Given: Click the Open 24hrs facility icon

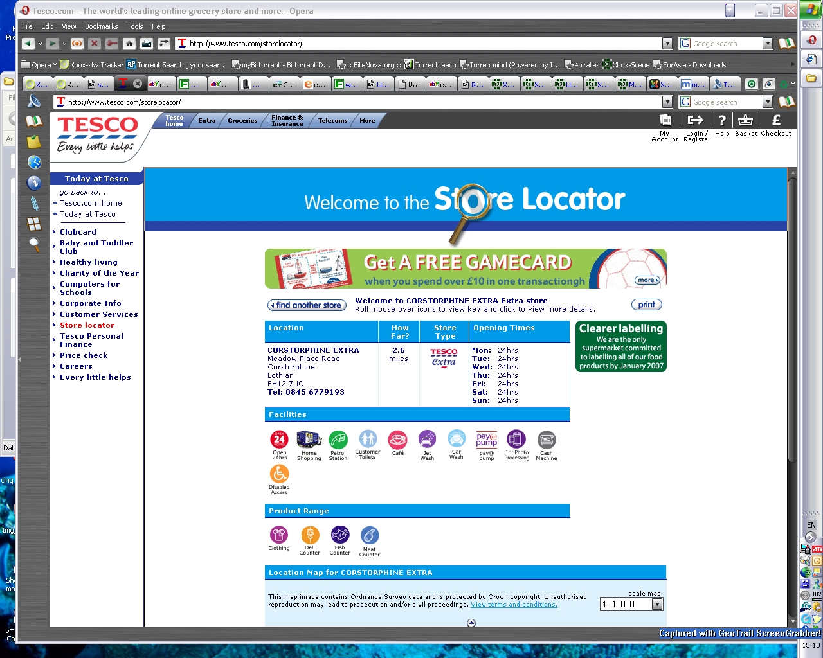Looking at the screenshot, I should (x=279, y=440).
